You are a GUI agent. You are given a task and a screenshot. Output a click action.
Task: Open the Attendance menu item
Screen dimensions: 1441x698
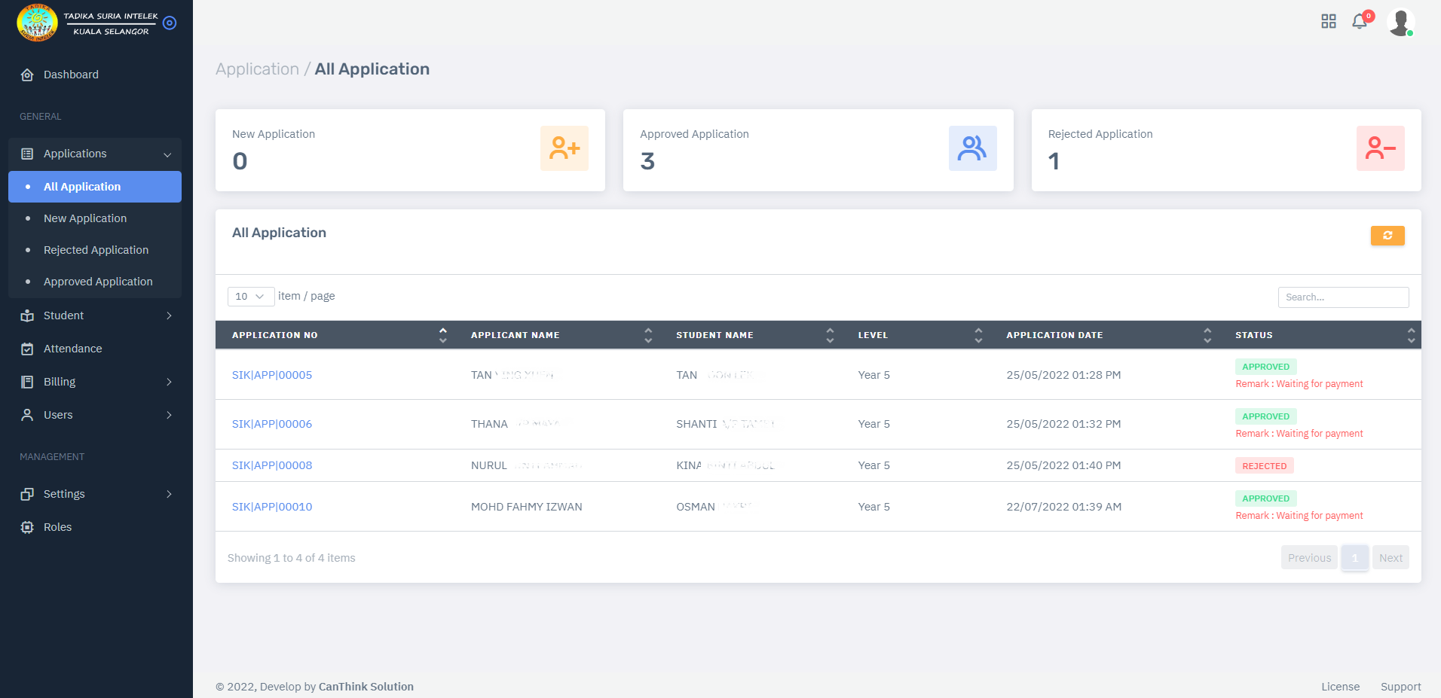click(x=72, y=349)
